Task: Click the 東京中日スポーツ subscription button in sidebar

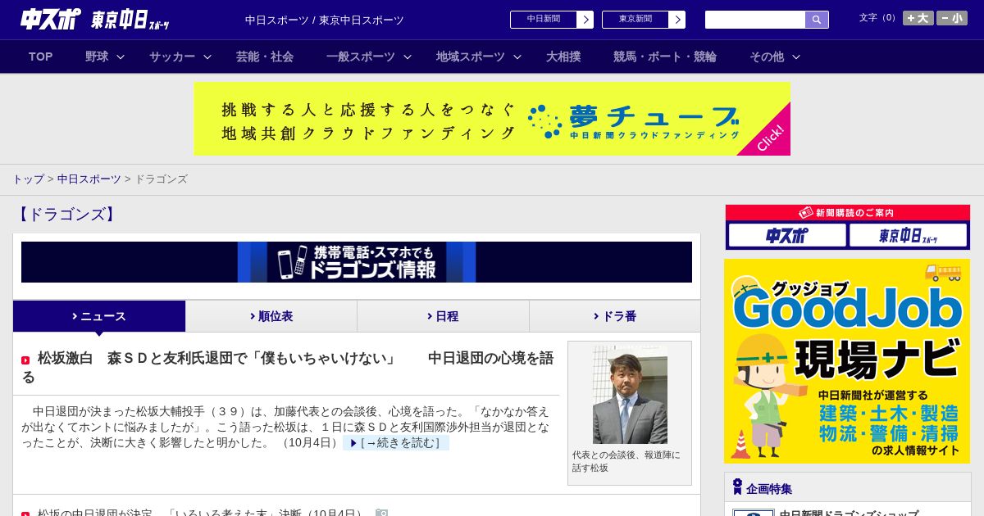Action: [908, 236]
